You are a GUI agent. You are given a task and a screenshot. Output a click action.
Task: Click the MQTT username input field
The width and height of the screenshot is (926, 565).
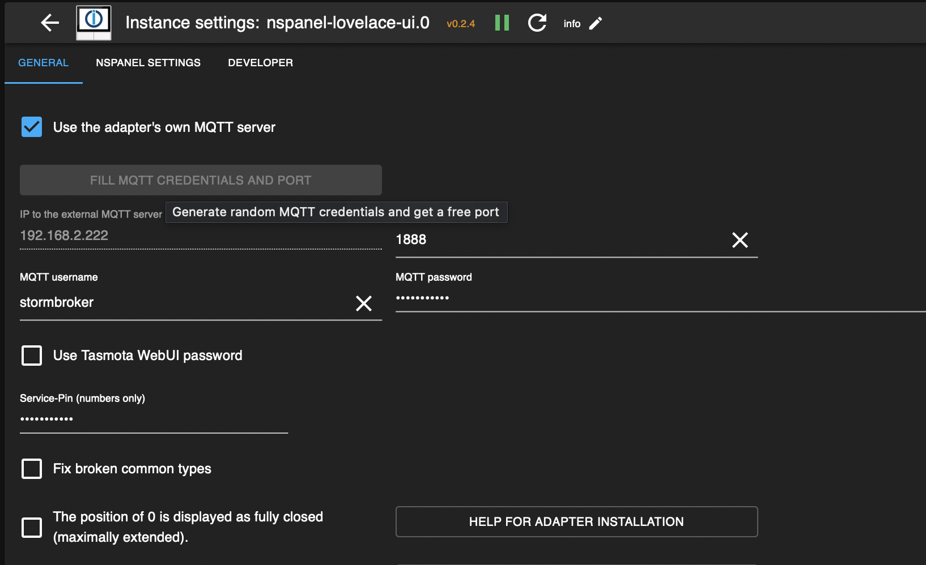(x=181, y=303)
